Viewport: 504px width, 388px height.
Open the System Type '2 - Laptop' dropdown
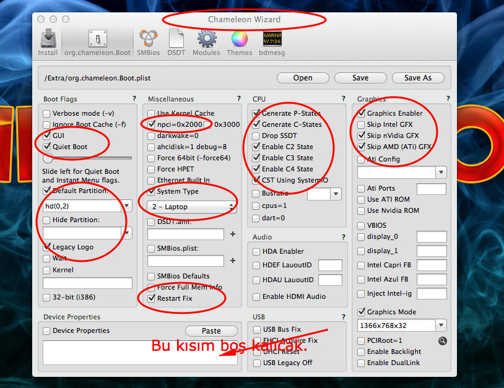pyautogui.click(x=191, y=207)
